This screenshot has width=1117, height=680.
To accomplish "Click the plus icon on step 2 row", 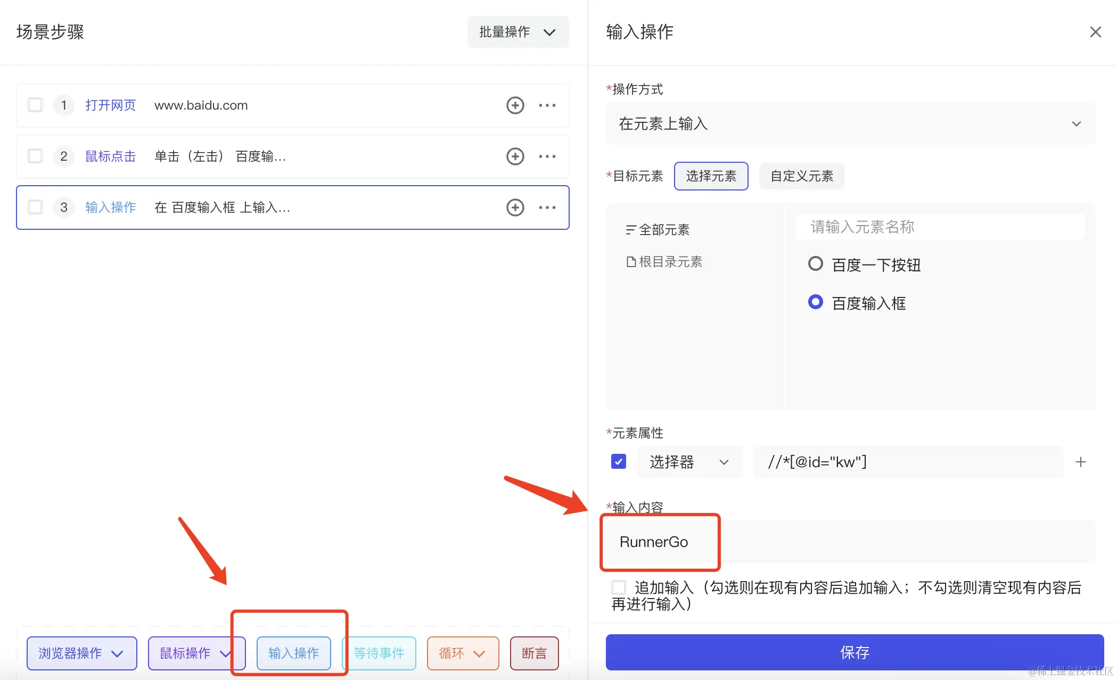I will coord(515,156).
